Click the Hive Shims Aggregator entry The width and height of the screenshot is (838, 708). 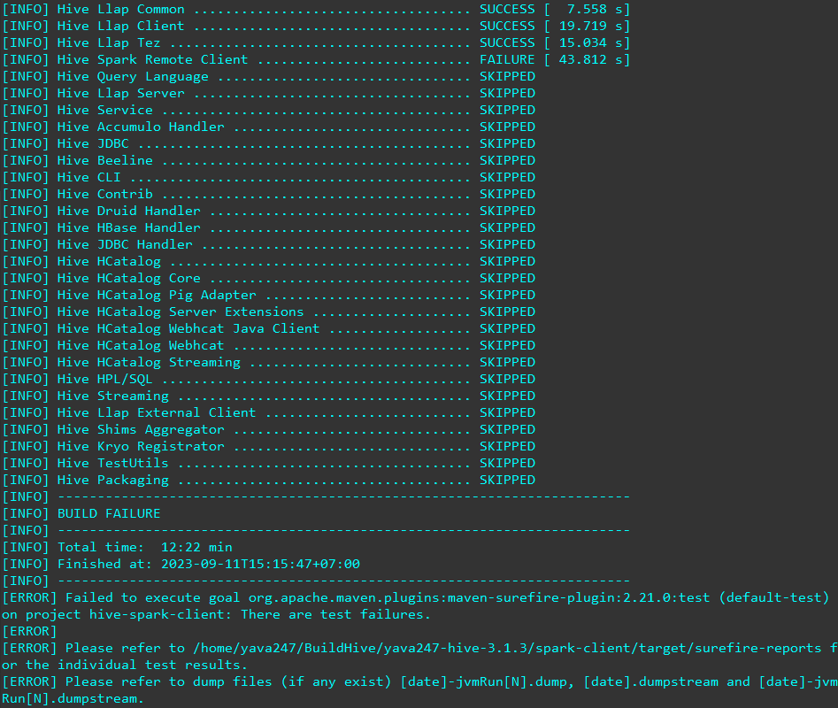coord(141,429)
